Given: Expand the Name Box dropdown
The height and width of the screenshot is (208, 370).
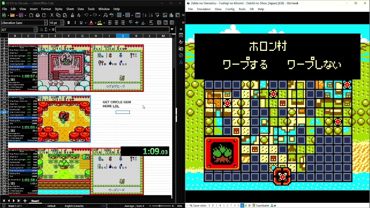Looking at the screenshot, I should click(x=36, y=29).
